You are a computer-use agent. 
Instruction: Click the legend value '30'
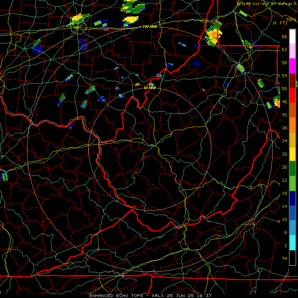[284, 154]
